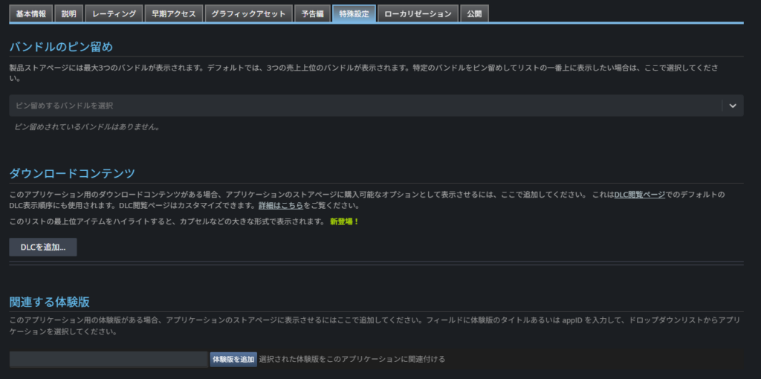Viewport: 761px width, 379px height.
Task: Click the active 特殊設定 tab
Action: click(354, 13)
